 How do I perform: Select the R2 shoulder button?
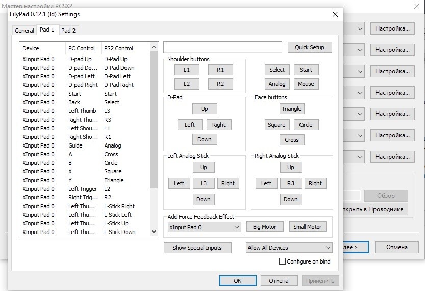220,84
